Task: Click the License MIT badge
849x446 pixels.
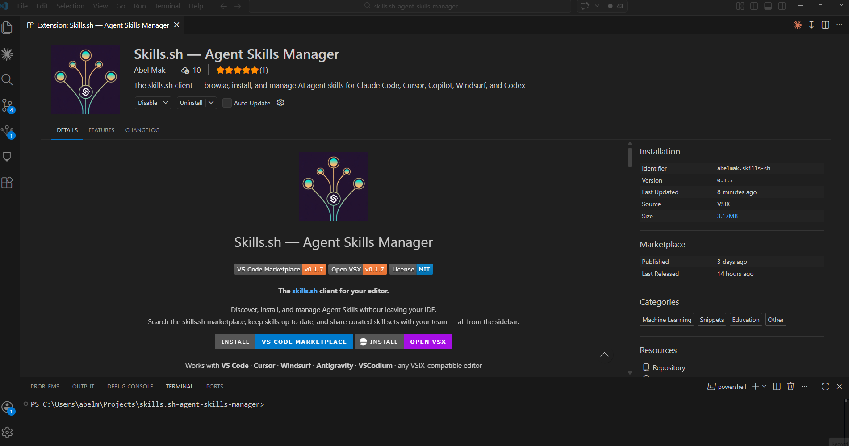Action: [411, 269]
